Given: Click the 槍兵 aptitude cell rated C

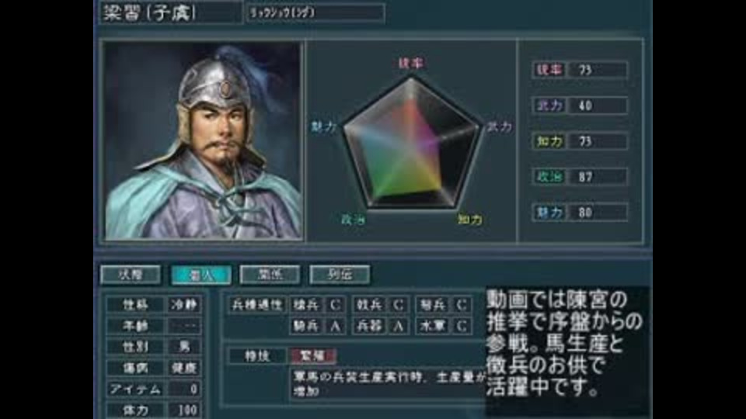Looking at the screenshot, I should (x=317, y=304).
